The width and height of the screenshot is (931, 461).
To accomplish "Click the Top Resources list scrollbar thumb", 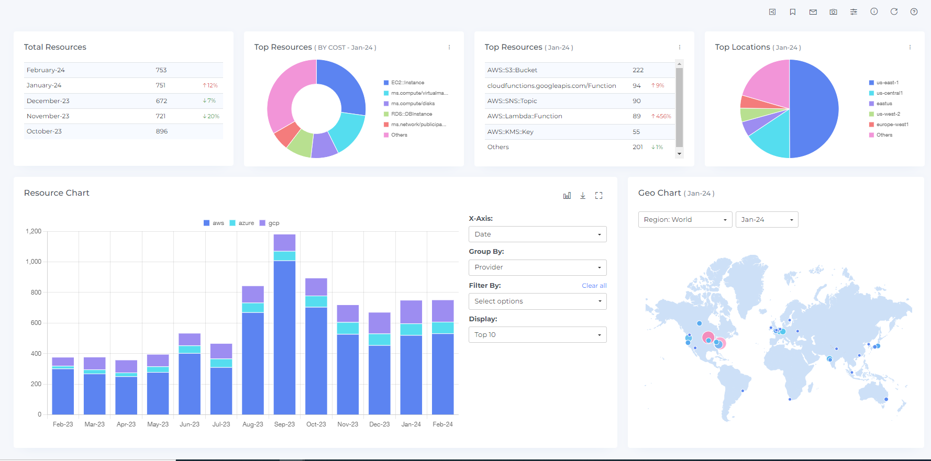I will pos(680,108).
